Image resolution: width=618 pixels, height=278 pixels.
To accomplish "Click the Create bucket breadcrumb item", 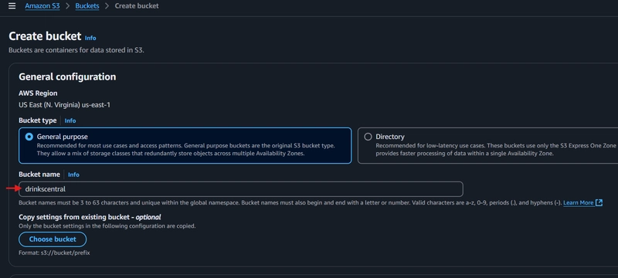I will click(137, 6).
